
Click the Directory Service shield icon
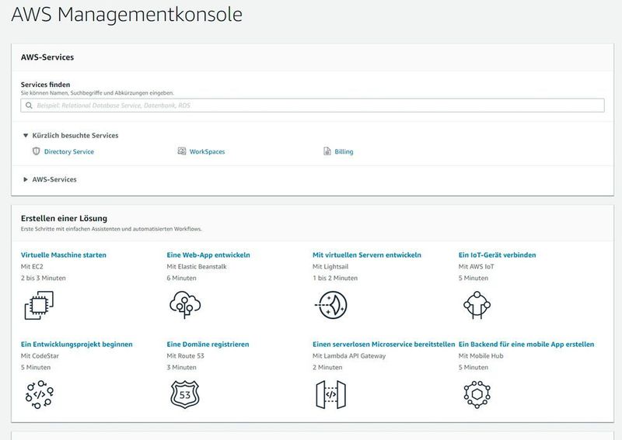[36, 151]
